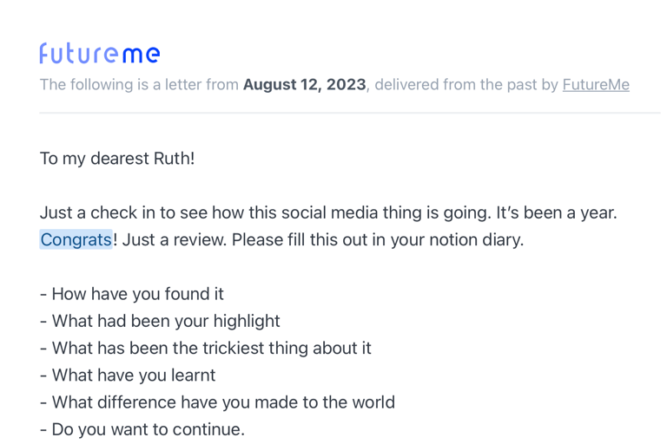Click the line "What have you learnt"
667x444 pixels.
click(128, 375)
